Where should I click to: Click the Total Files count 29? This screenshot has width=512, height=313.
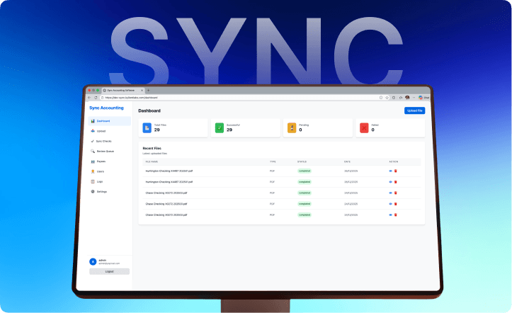point(157,130)
